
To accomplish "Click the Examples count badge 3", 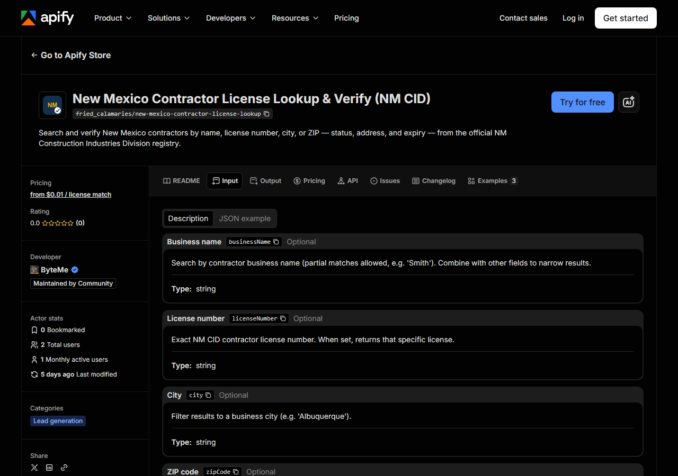I will [513, 181].
